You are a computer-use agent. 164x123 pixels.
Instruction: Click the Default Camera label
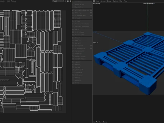click(148, 4)
